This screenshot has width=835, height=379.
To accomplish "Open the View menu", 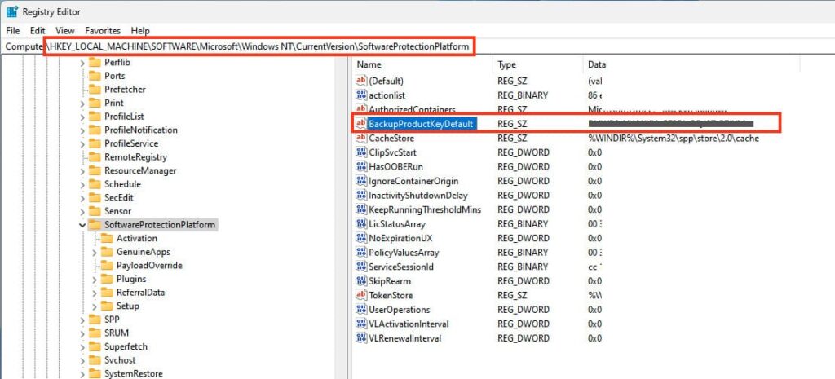I will (65, 30).
